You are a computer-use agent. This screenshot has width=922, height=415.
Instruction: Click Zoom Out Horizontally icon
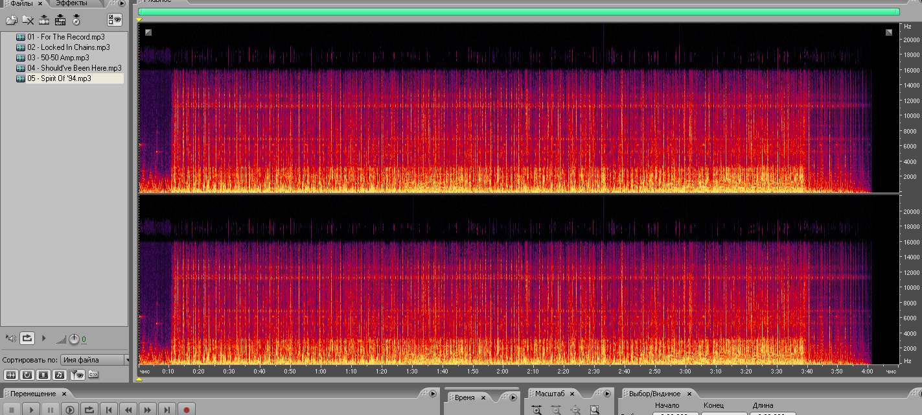556,410
